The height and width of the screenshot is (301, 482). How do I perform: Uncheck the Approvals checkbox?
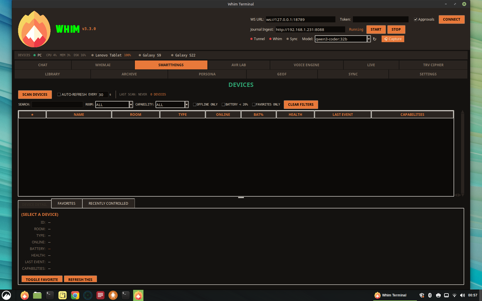[415, 19]
